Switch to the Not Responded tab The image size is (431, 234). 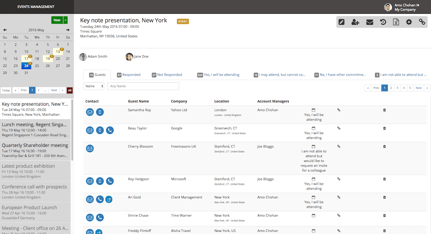click(167, 75)
